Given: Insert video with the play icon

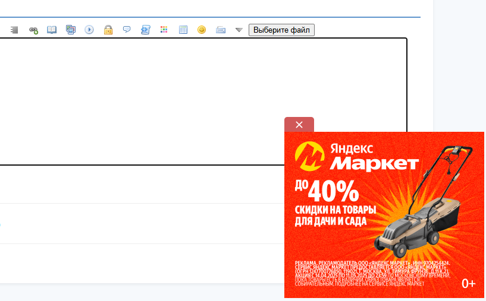Looking at the screenshot, I should (89, 30).
